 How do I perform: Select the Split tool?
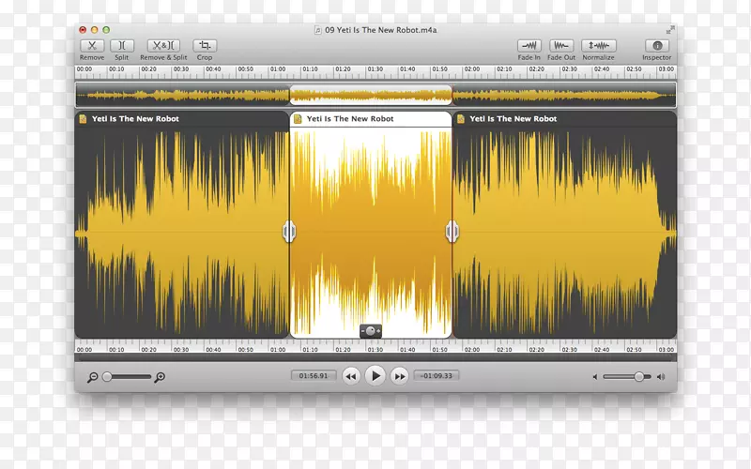122,45
